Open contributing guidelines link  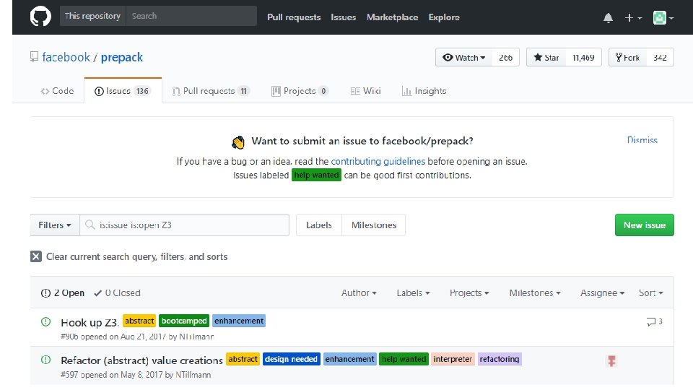coord(378,161)
